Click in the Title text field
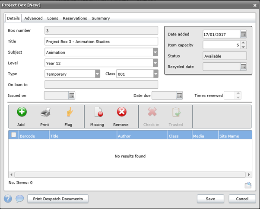Screen dimensions: 260x209 101,41
